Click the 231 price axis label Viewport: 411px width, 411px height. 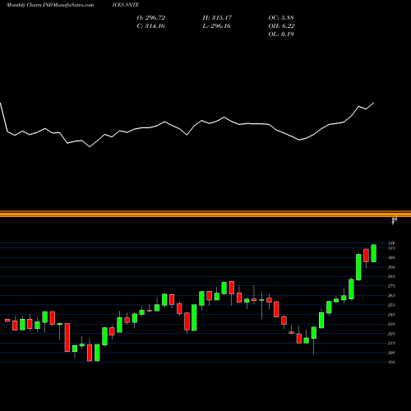click(391, 324)
